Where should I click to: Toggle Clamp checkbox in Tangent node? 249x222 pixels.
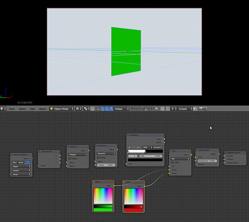[x=70, y=159]
